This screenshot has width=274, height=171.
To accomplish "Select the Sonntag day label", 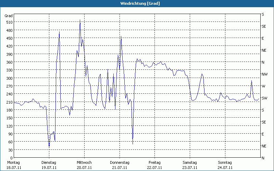I will (225, 163).
